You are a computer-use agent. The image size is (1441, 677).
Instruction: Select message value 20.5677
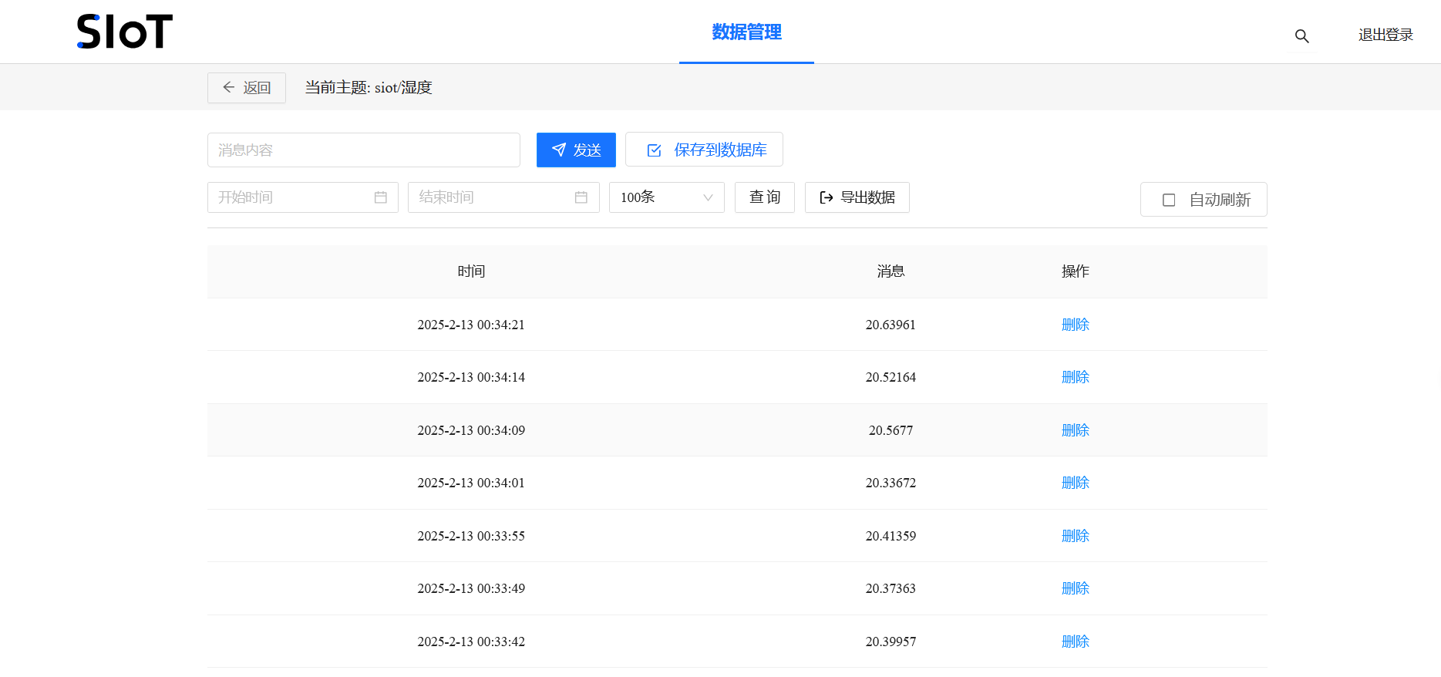click(891, 430)
